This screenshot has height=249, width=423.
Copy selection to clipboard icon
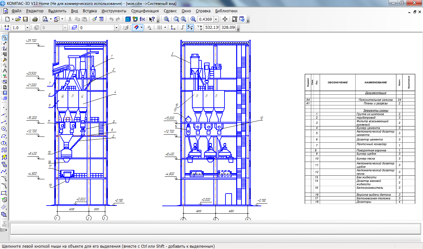tap(77, 19)
